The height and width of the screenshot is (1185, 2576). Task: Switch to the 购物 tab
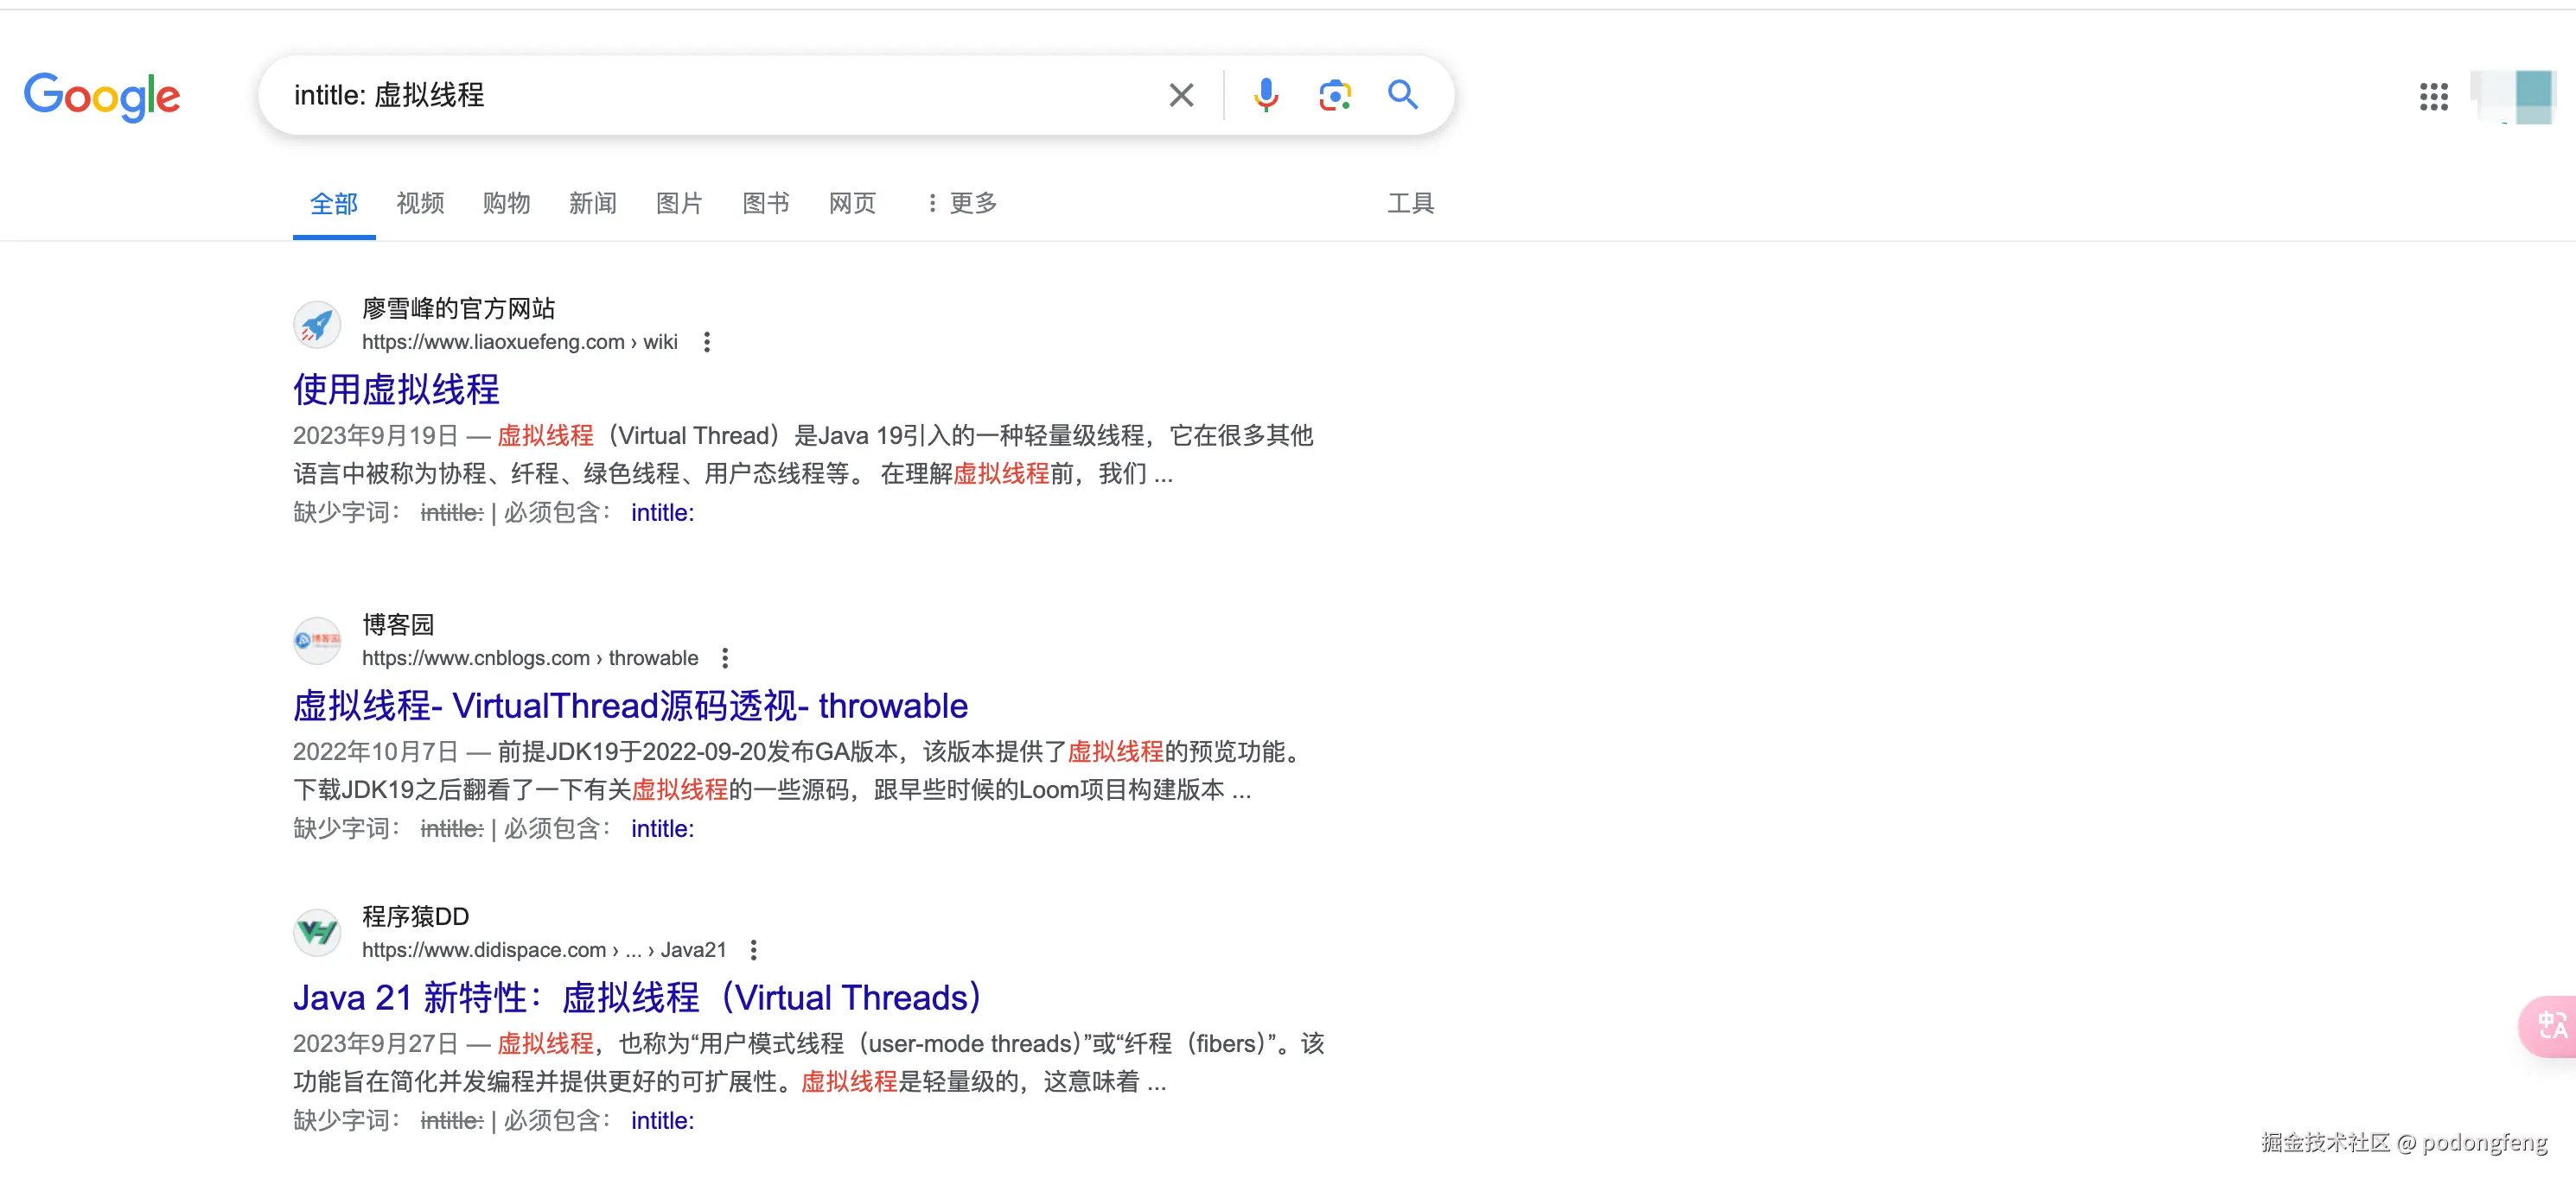point(506,203)
